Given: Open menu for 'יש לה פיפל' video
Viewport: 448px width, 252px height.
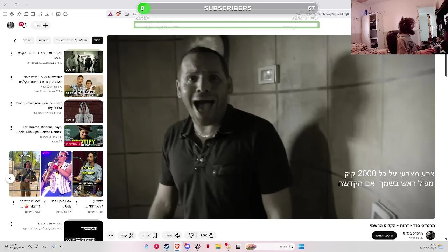Looking at the screenshot, I should [11, 78].
